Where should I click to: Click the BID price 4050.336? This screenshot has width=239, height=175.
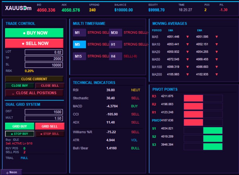tap(46, 10)
